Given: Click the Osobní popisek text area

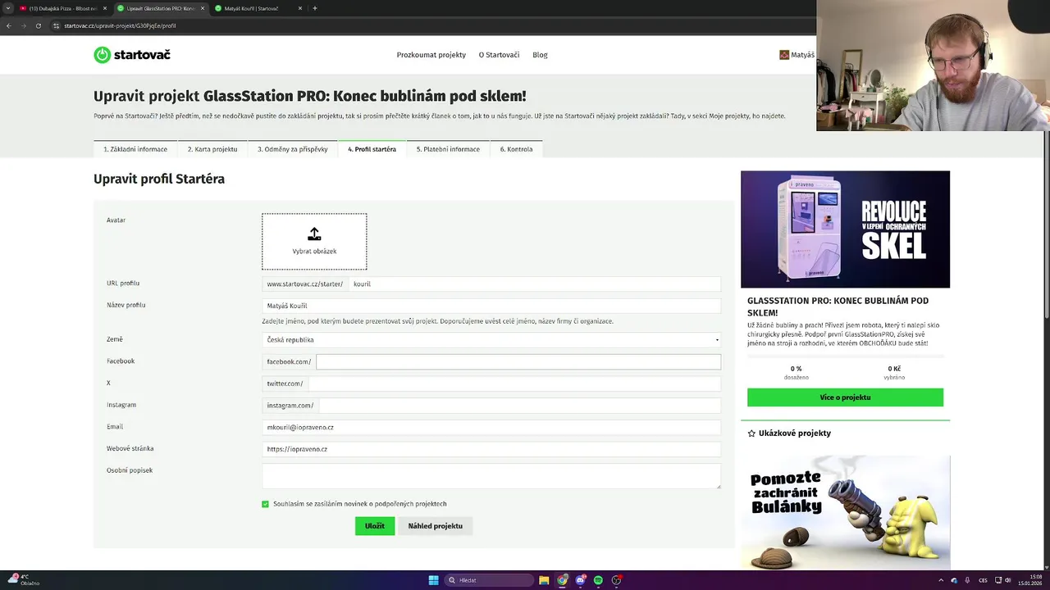Looking at the screenshot, I should (x=491, y=476).
